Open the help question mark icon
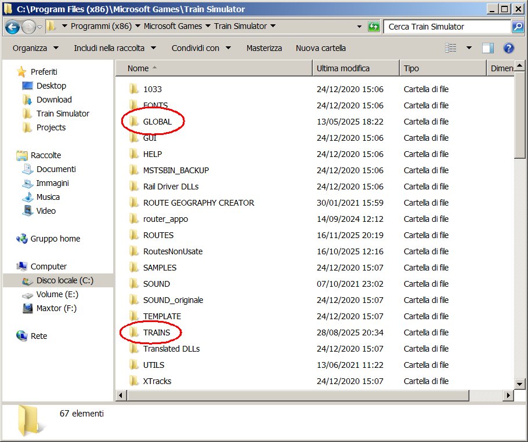This screenshot has height=442, width=528. (x=509, y=48)
